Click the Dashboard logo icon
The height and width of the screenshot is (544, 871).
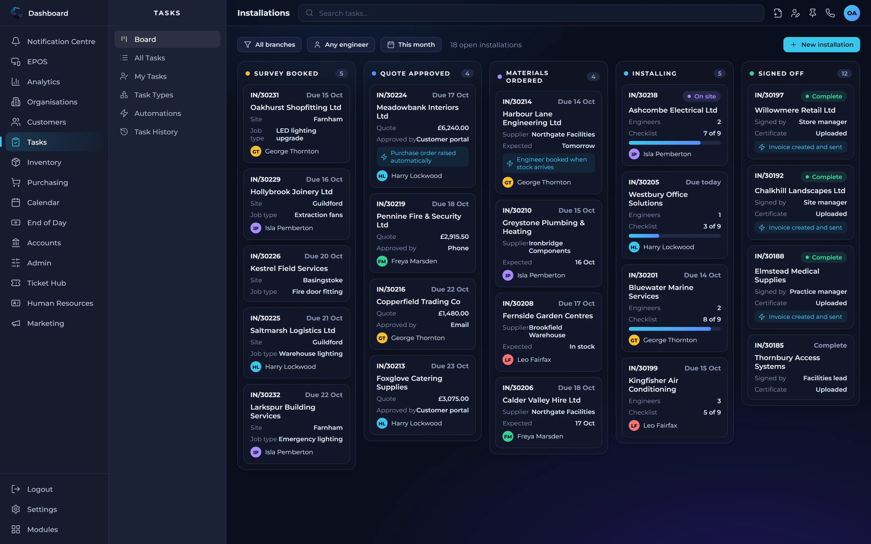pos(16,13)
